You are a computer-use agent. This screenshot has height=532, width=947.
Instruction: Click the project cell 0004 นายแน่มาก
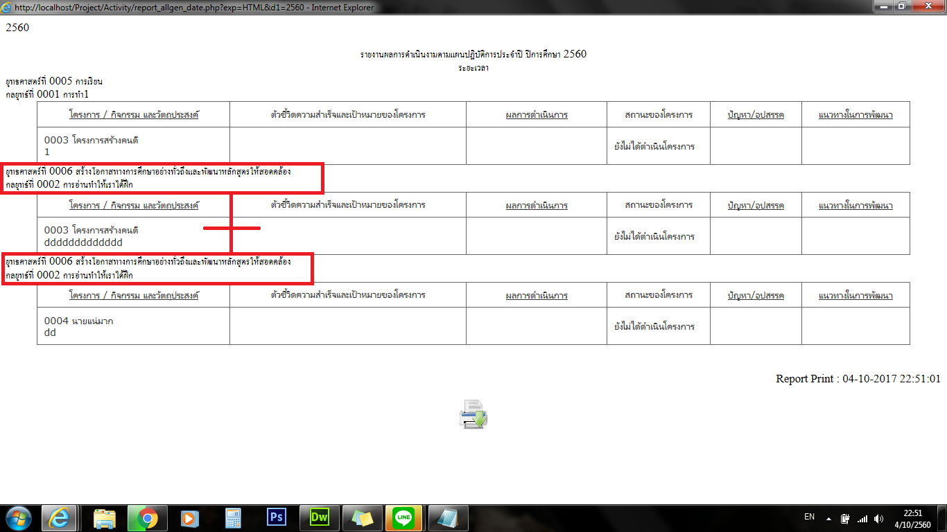click(x=133, y=326)
